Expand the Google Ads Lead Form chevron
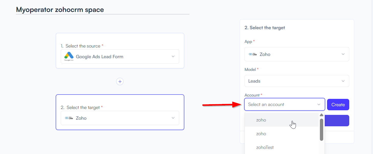373x154 pixels. 173,56
